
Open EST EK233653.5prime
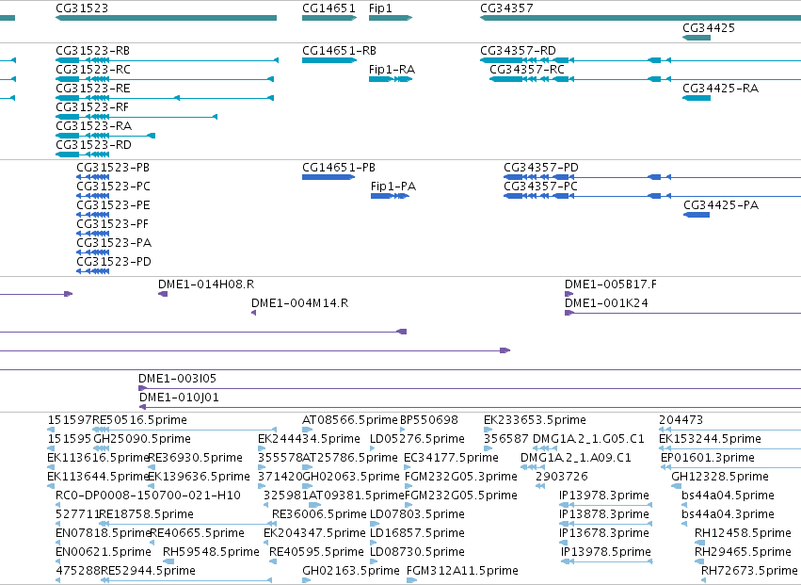(x=535, y=420)
